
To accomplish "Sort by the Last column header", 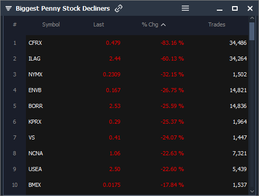I will 99,24.
